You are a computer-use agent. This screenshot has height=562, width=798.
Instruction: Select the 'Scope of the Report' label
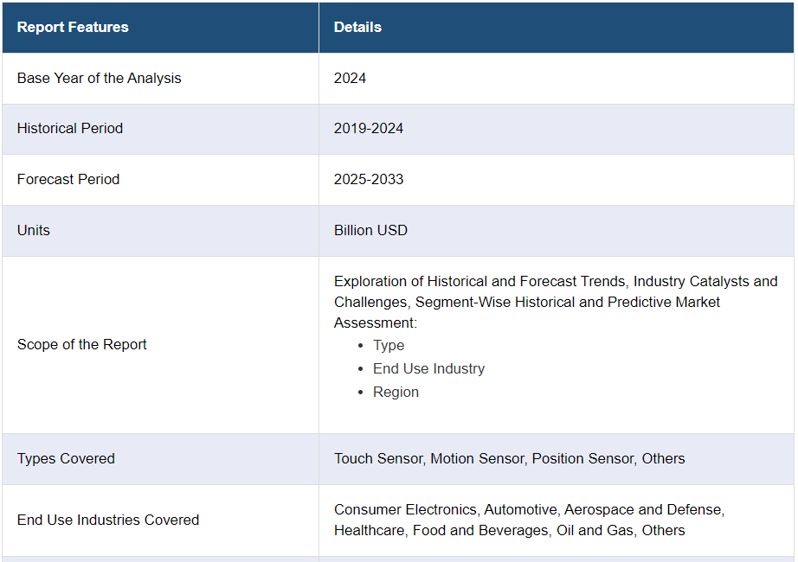(x=82, y=344)
